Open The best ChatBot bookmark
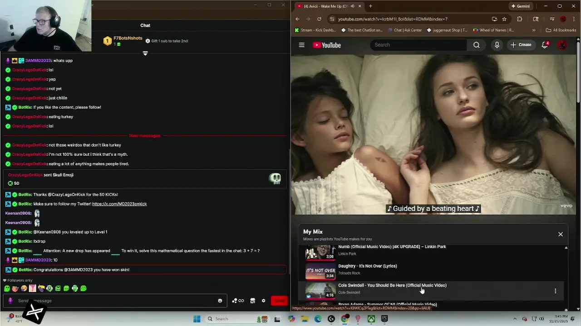The image size is (581, 326). (361, 30)
